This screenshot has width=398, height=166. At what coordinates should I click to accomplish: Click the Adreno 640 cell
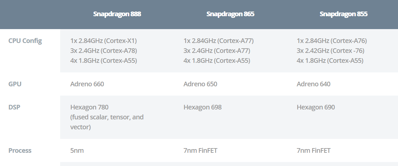(313, 84)
